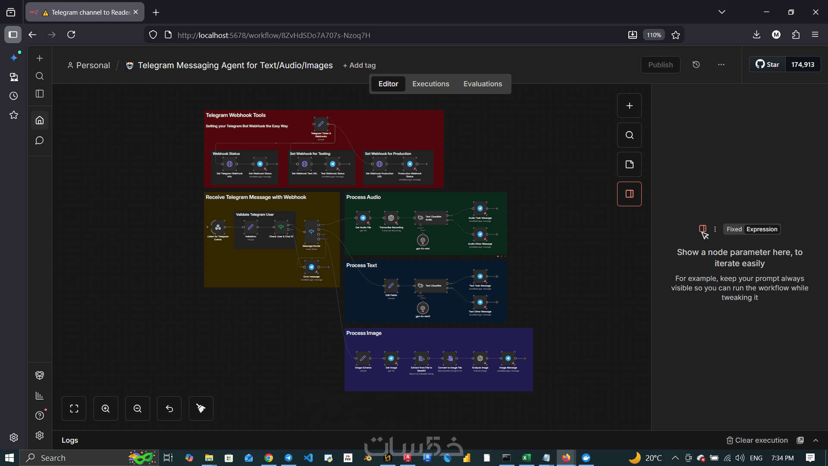Open the workflow three-dots options menu

[x=721, y=65]
